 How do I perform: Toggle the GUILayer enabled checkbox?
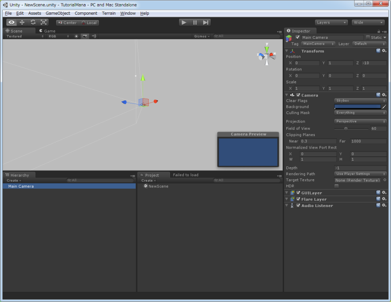(x=298, y=193)
